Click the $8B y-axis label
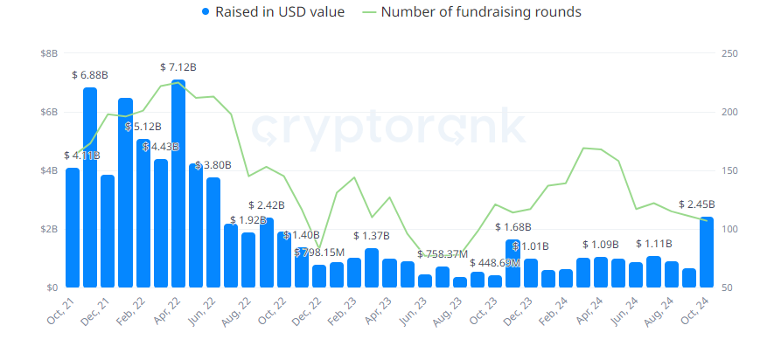This screenshot has height=360, width=774. point(49,53)
